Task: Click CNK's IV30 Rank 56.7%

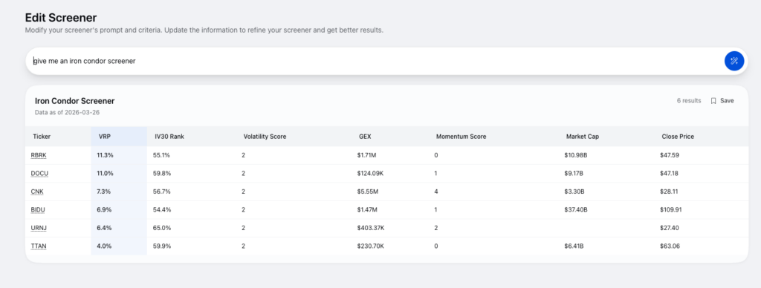Action: [162, 192]
